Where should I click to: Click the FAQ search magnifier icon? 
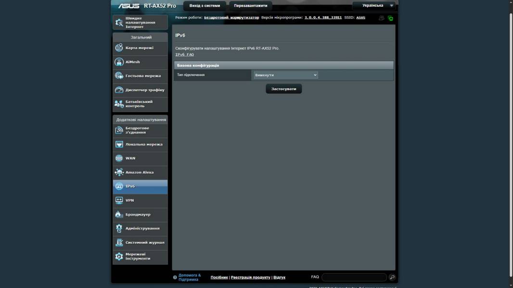click(x=392, y=277)
